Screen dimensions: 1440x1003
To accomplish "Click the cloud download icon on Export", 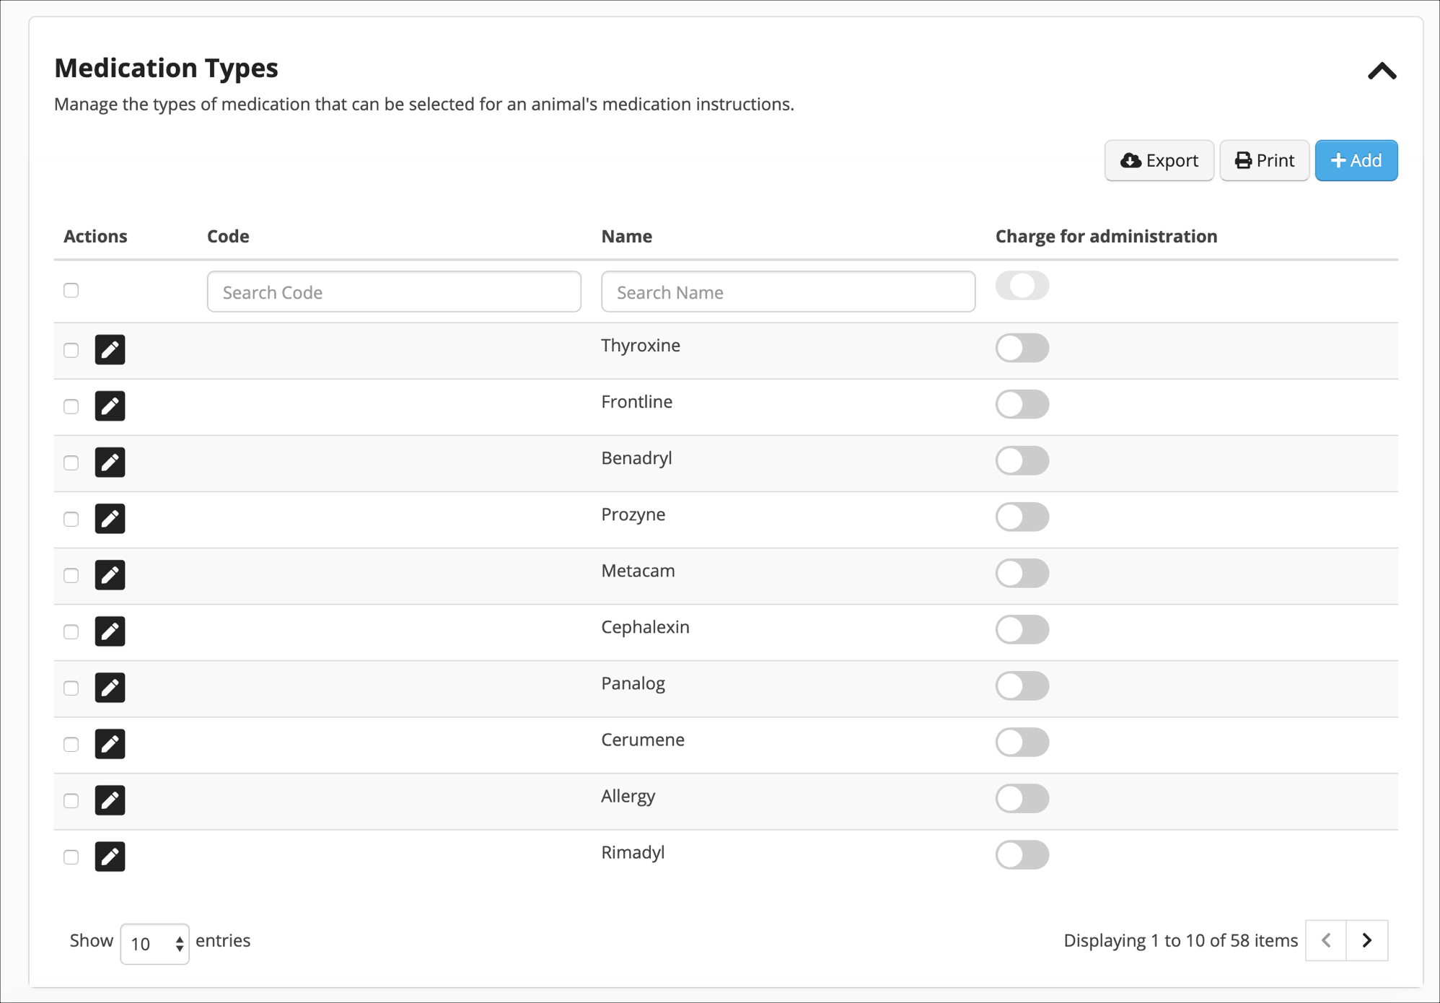I will click(1131, 160).
